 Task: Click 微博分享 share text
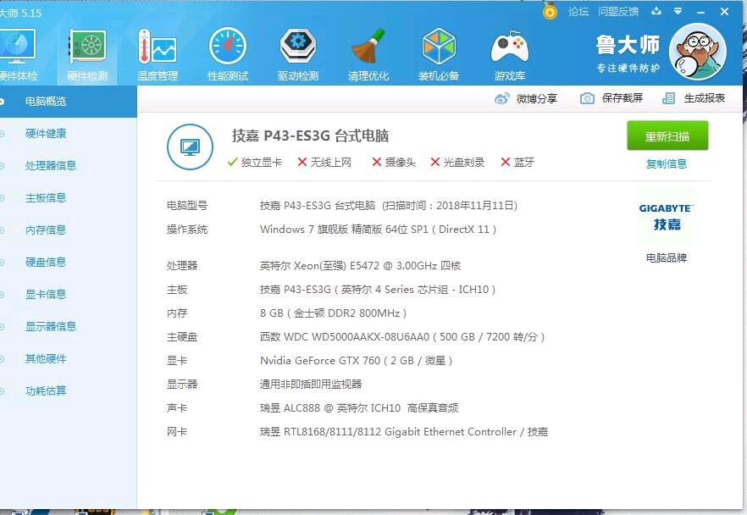pos(536,98)
